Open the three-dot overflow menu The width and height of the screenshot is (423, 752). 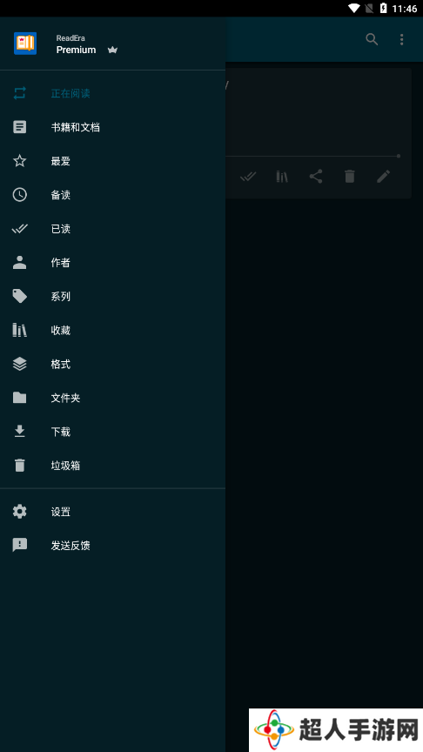click(x=401, y=39)
